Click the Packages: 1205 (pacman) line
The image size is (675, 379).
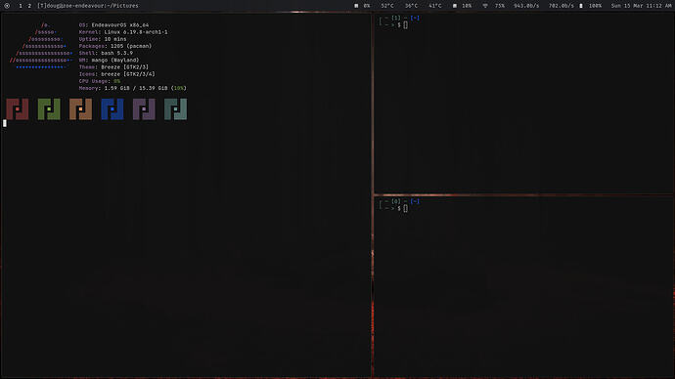tap(115, 46)
